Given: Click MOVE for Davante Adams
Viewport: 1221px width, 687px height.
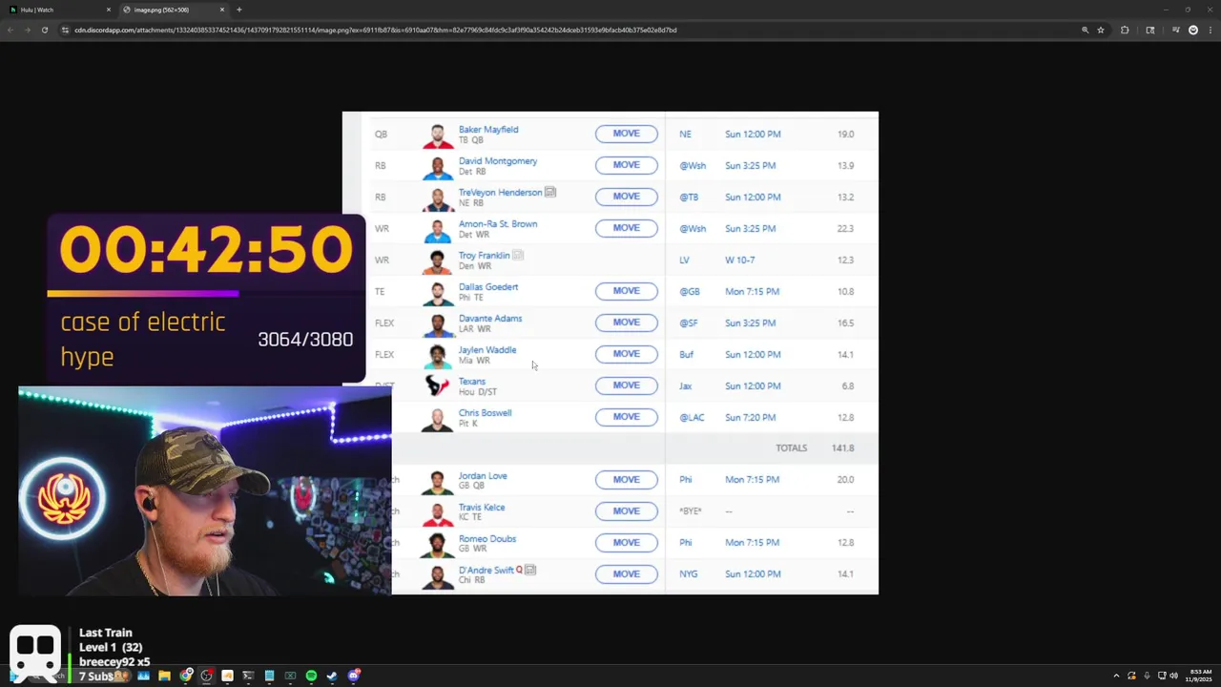Looking at the screenshot, I should tap(627, 323).
